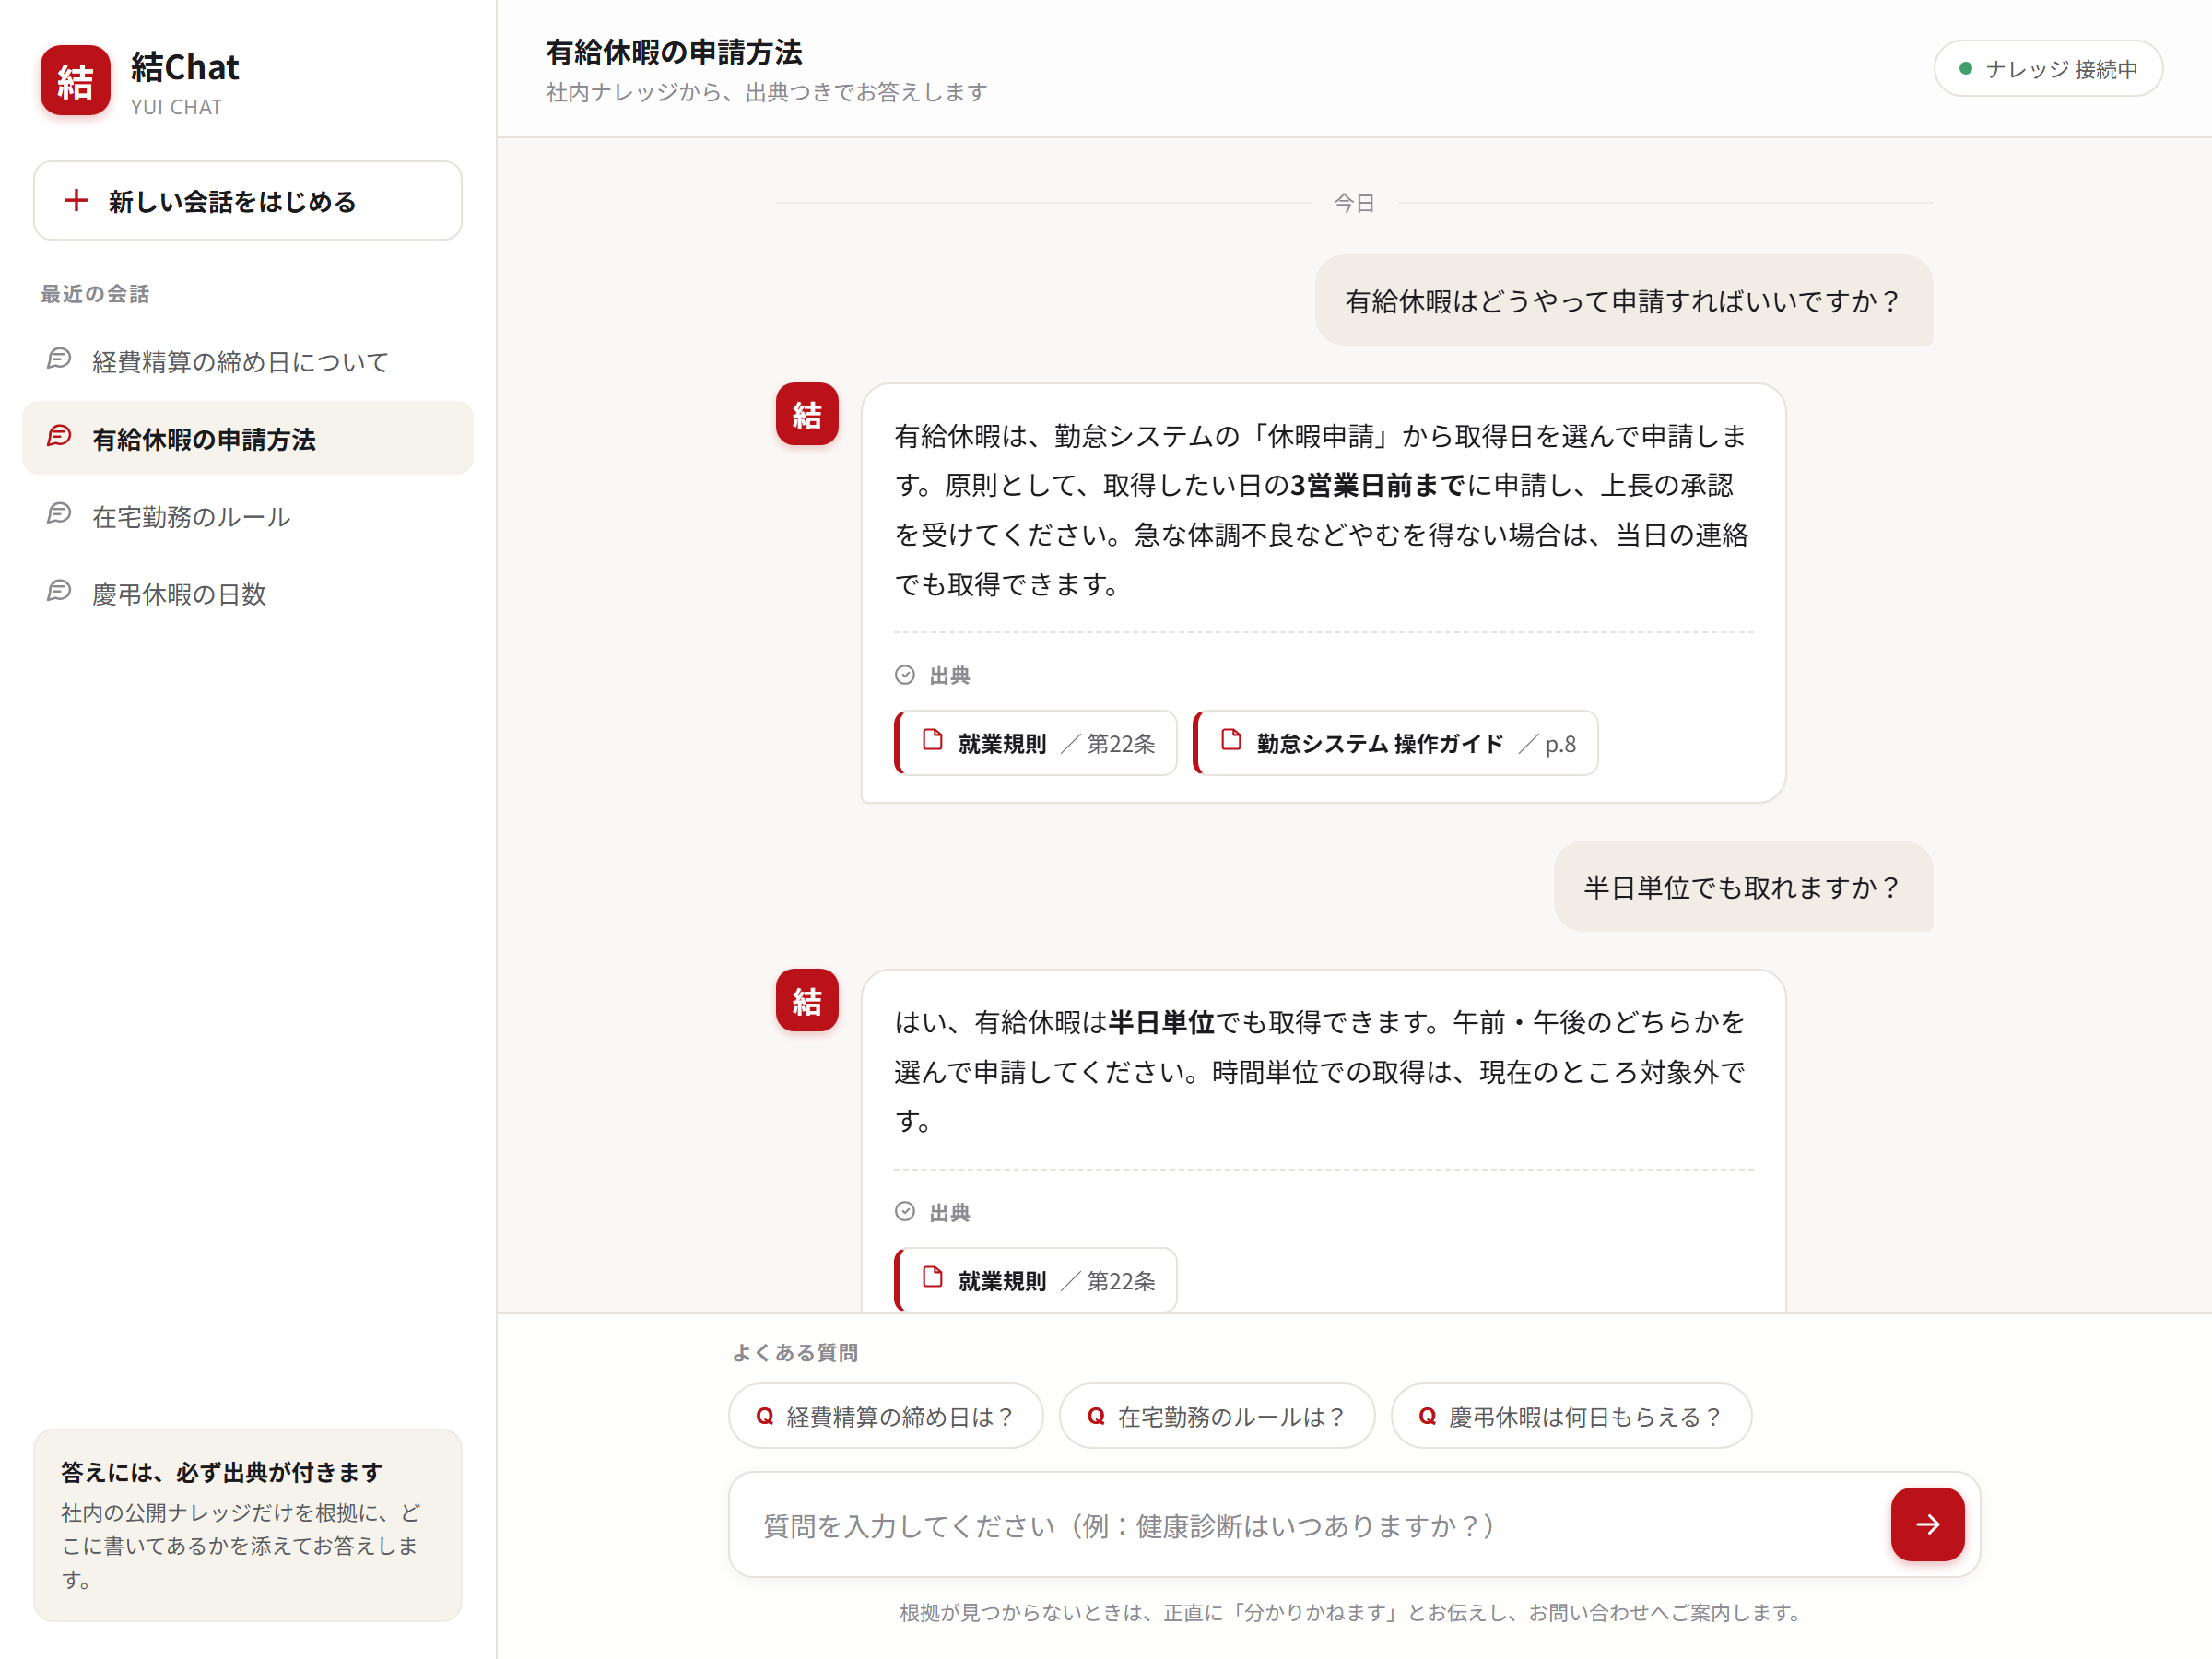
Task: Click 結 avatar of first bot answer
Action: click(x=807, y=414)
